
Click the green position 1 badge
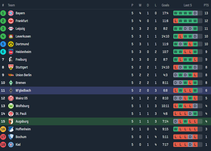click(3, 13)
